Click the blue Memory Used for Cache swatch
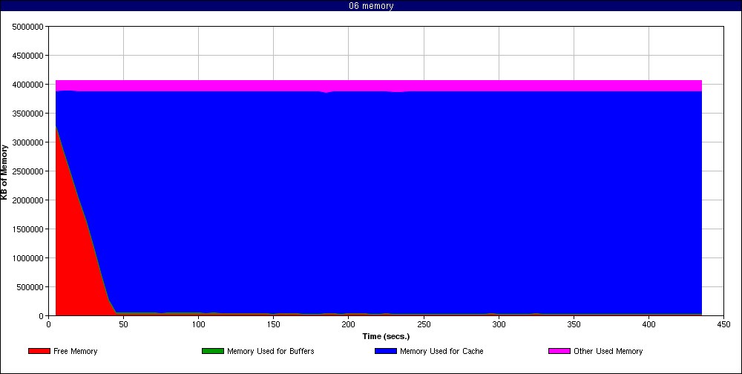The image size is (742, 374). pos(385,351)
